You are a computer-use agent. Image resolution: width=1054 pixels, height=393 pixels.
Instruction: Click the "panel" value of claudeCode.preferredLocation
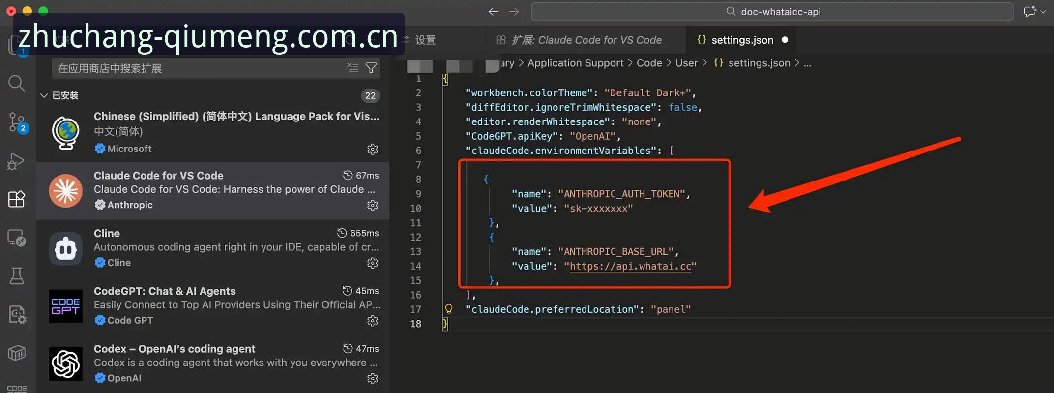pyautogui.click(x=671, y=309)
